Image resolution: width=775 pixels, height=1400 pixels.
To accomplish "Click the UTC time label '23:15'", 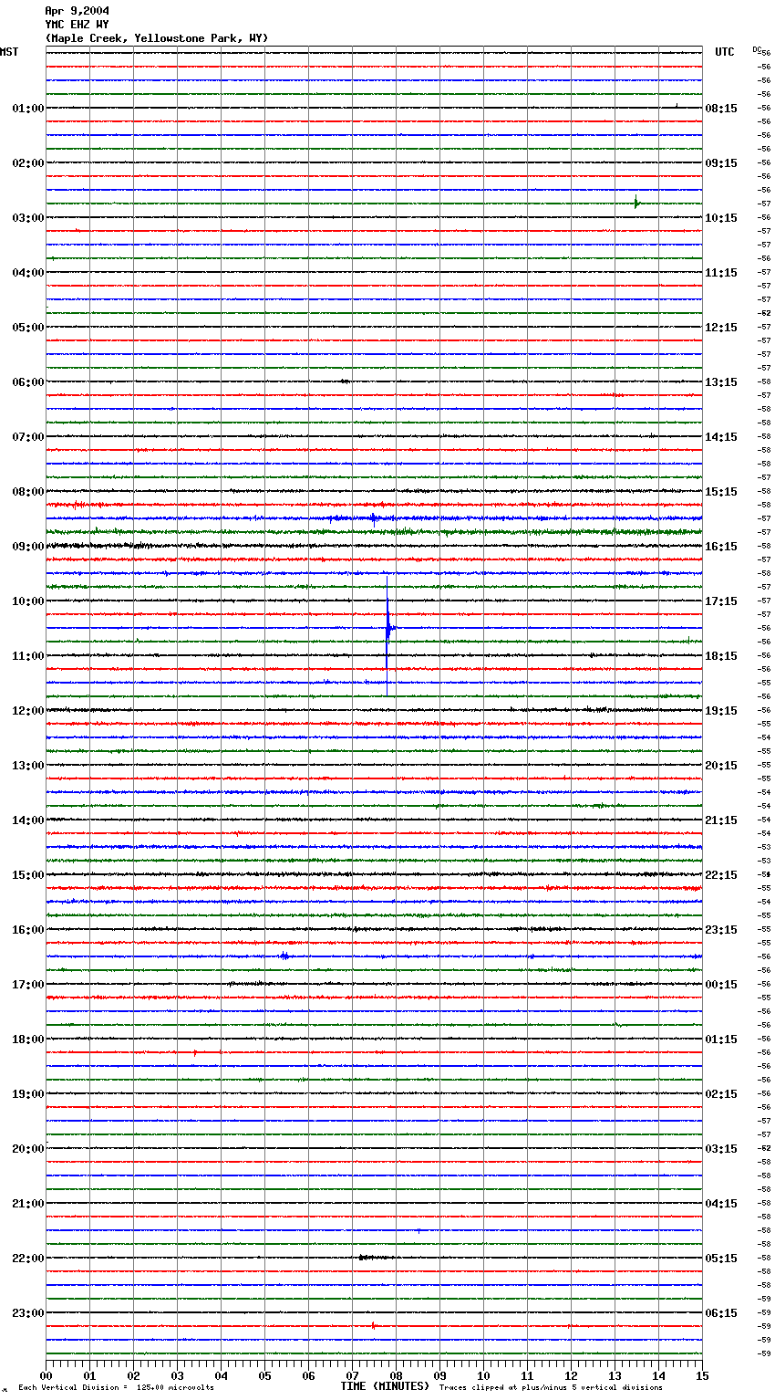I will [721, 930].
